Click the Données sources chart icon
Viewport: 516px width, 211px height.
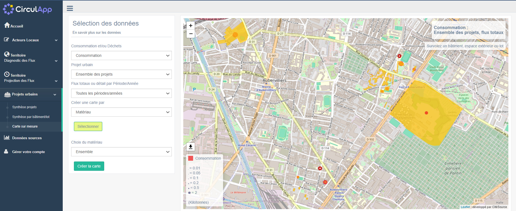[7, 138]
